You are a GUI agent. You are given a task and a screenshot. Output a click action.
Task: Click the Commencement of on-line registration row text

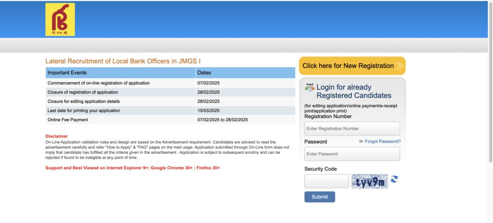pyautogui.click(x=98, y=83)
